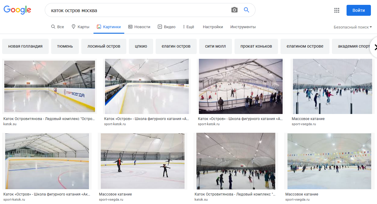Open the Google apps grid
This screenshot has height=204, width=377.
point(336,10)
